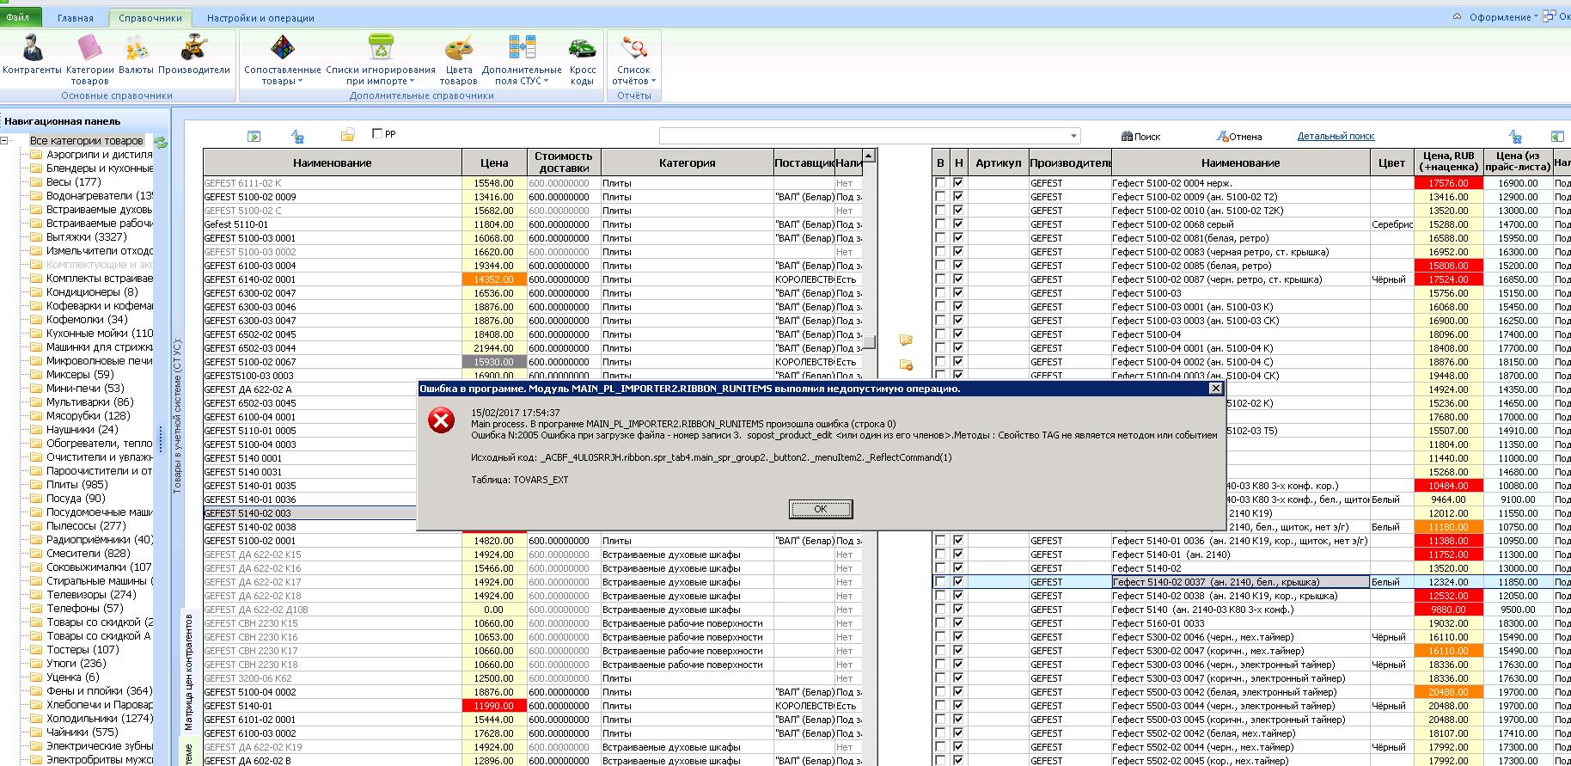Check column В for Гефест 5100-02 0068 серый
Viewport: 1571px width, 766px height.
tap(940, 224)
